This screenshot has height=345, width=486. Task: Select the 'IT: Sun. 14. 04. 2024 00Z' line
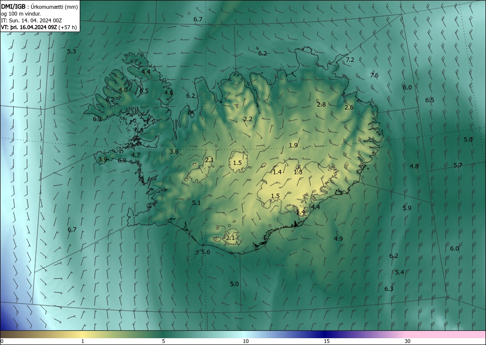[x=31, y=20]
